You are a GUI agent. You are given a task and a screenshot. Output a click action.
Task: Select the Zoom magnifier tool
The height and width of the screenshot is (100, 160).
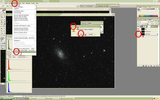tap(4, 35)
